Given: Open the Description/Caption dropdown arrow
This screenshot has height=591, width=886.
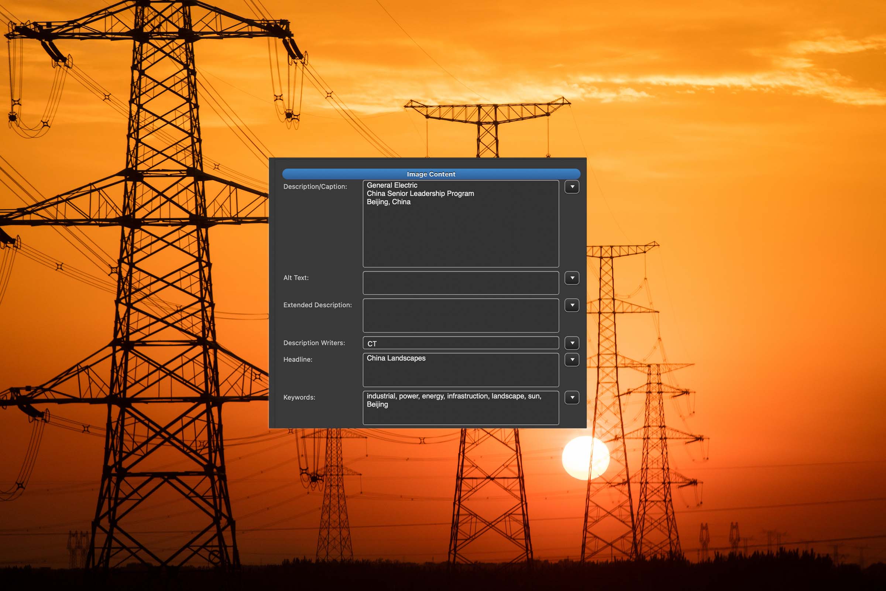Looking at the screenshot, I should pos(572,187).
